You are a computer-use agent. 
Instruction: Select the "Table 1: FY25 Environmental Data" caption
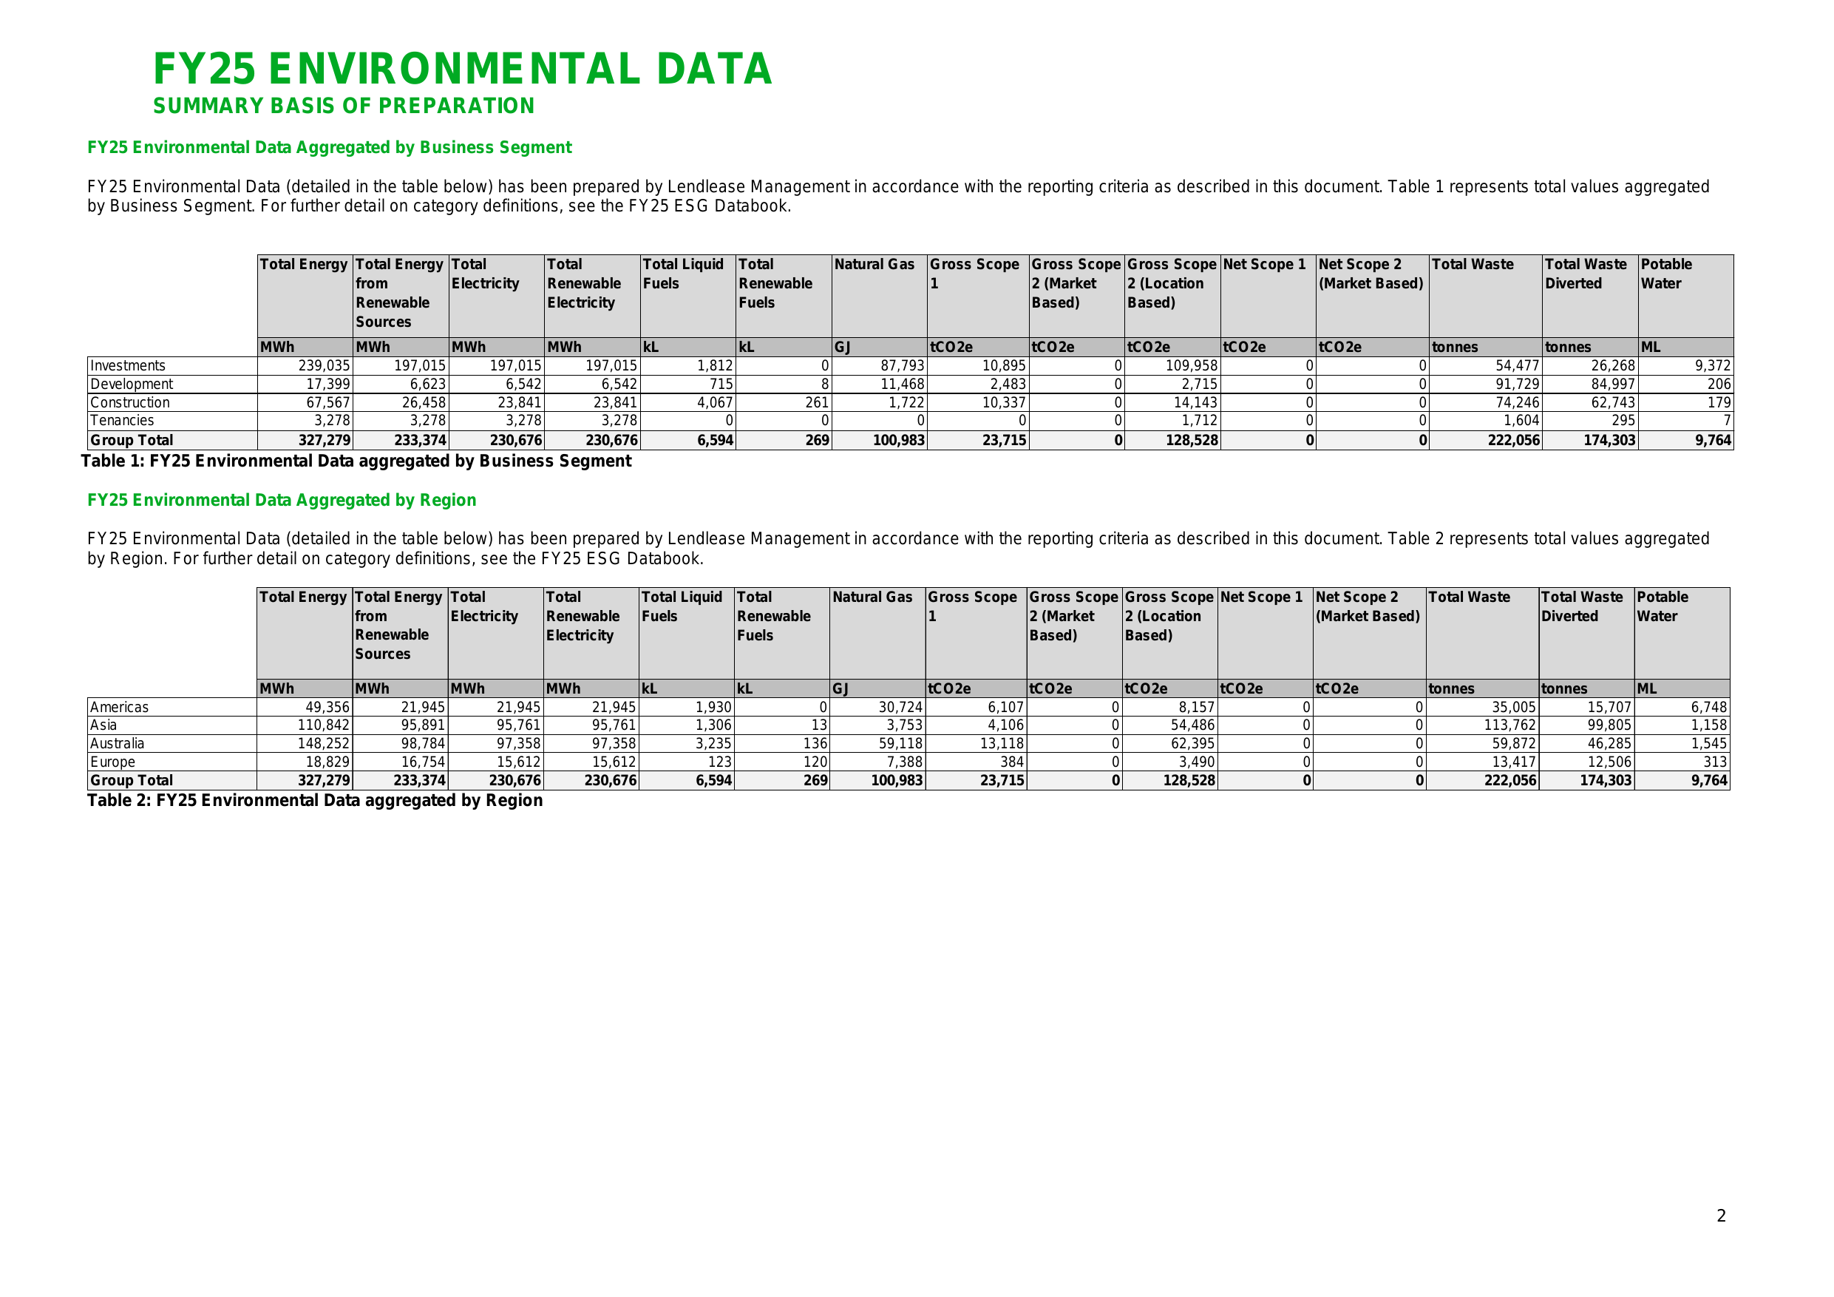pyautogui.click(x=356, y=461)
